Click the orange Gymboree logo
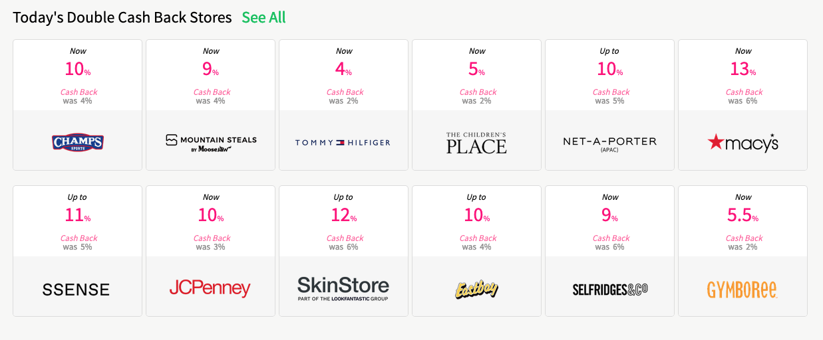 742,290
